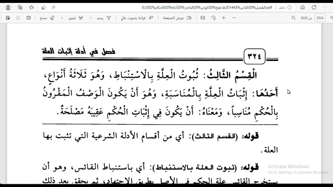Click the Save as annotated PDF icon
Viewport: 333px width, 187px height.
(8, 18)
